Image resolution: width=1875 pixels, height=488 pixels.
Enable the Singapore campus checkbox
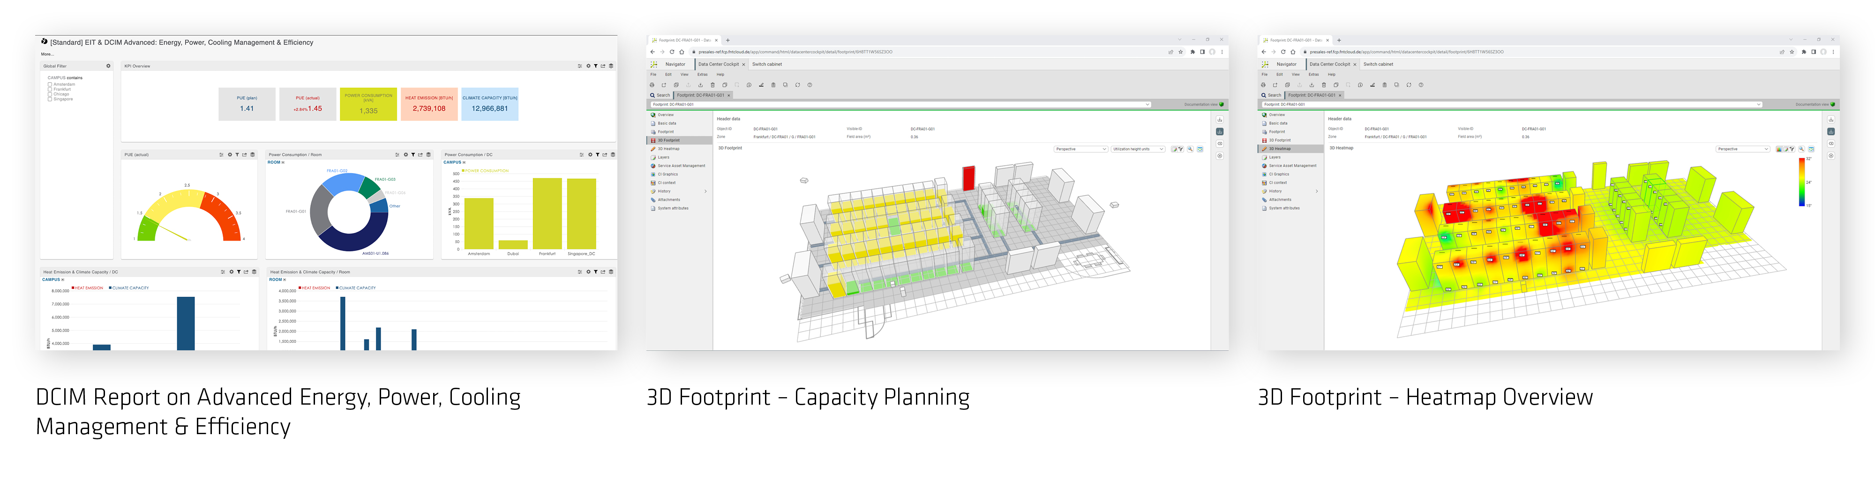50,99
